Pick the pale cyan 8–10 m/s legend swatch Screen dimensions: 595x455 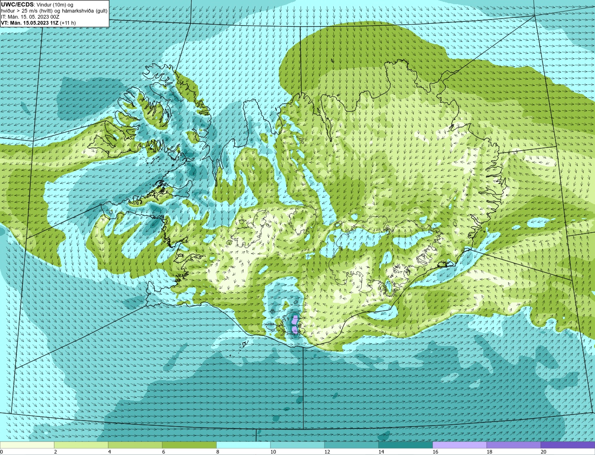(x=243, y=445)
